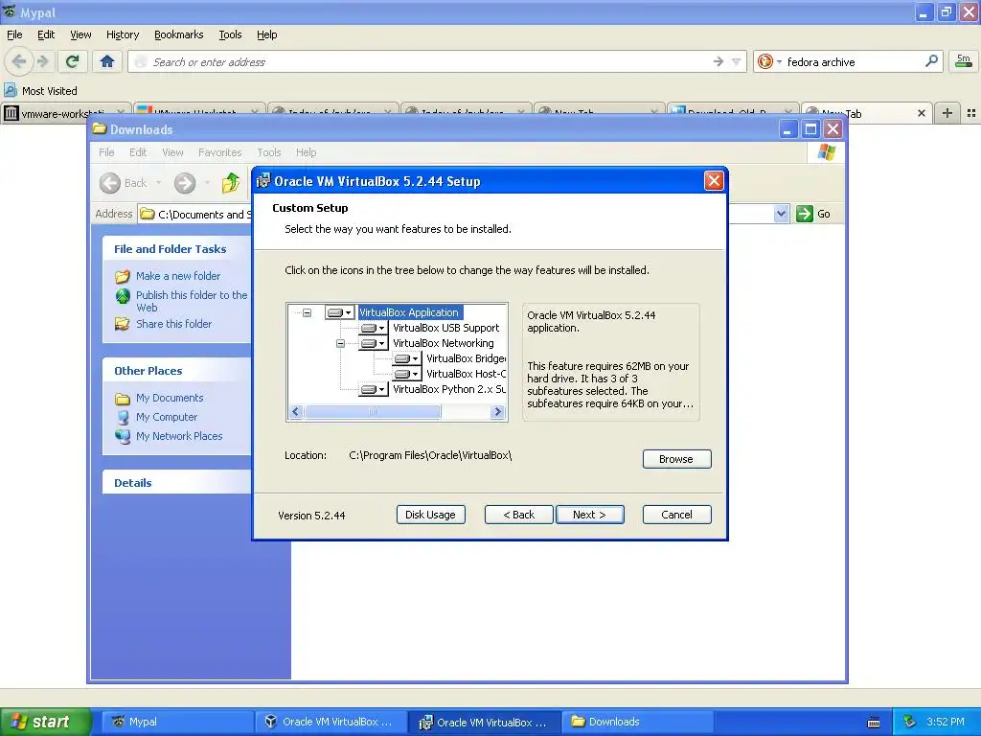This screenshot has width=981, height=736.
Task: Open a new tab with plus button
Action: point(947,113)
